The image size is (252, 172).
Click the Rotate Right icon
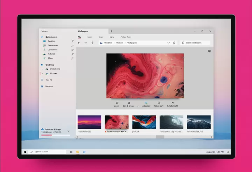coord(173,103)
